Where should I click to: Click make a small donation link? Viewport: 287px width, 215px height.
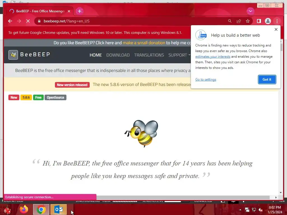coord(144,43)
